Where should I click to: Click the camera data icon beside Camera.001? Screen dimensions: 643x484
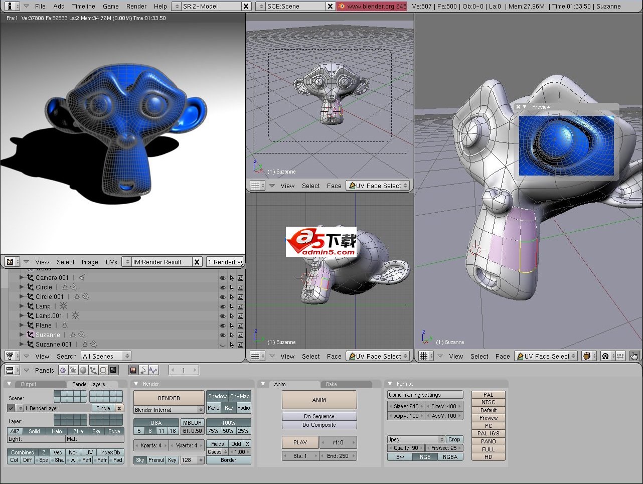tap(82, 278)
